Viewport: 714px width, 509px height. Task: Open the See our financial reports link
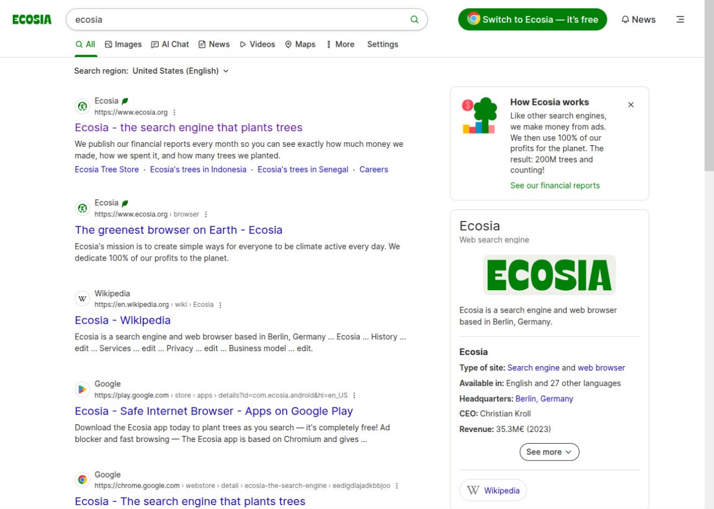(555, 185)
